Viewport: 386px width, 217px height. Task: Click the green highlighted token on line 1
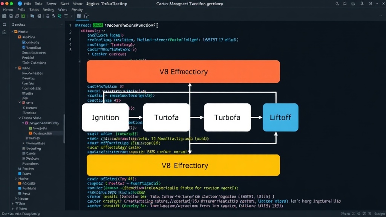98,25
